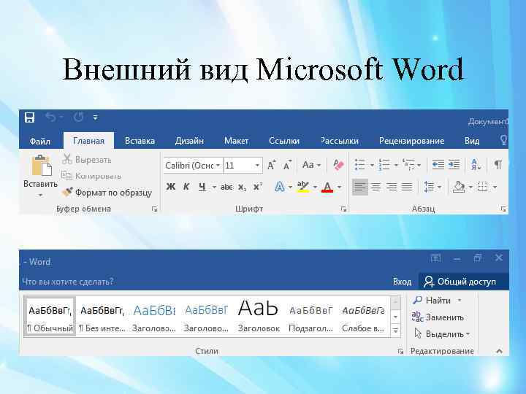The image size is (526, 394).
Task: Open highlight color dropdown arrow
Action: click(x=315, y=187)
